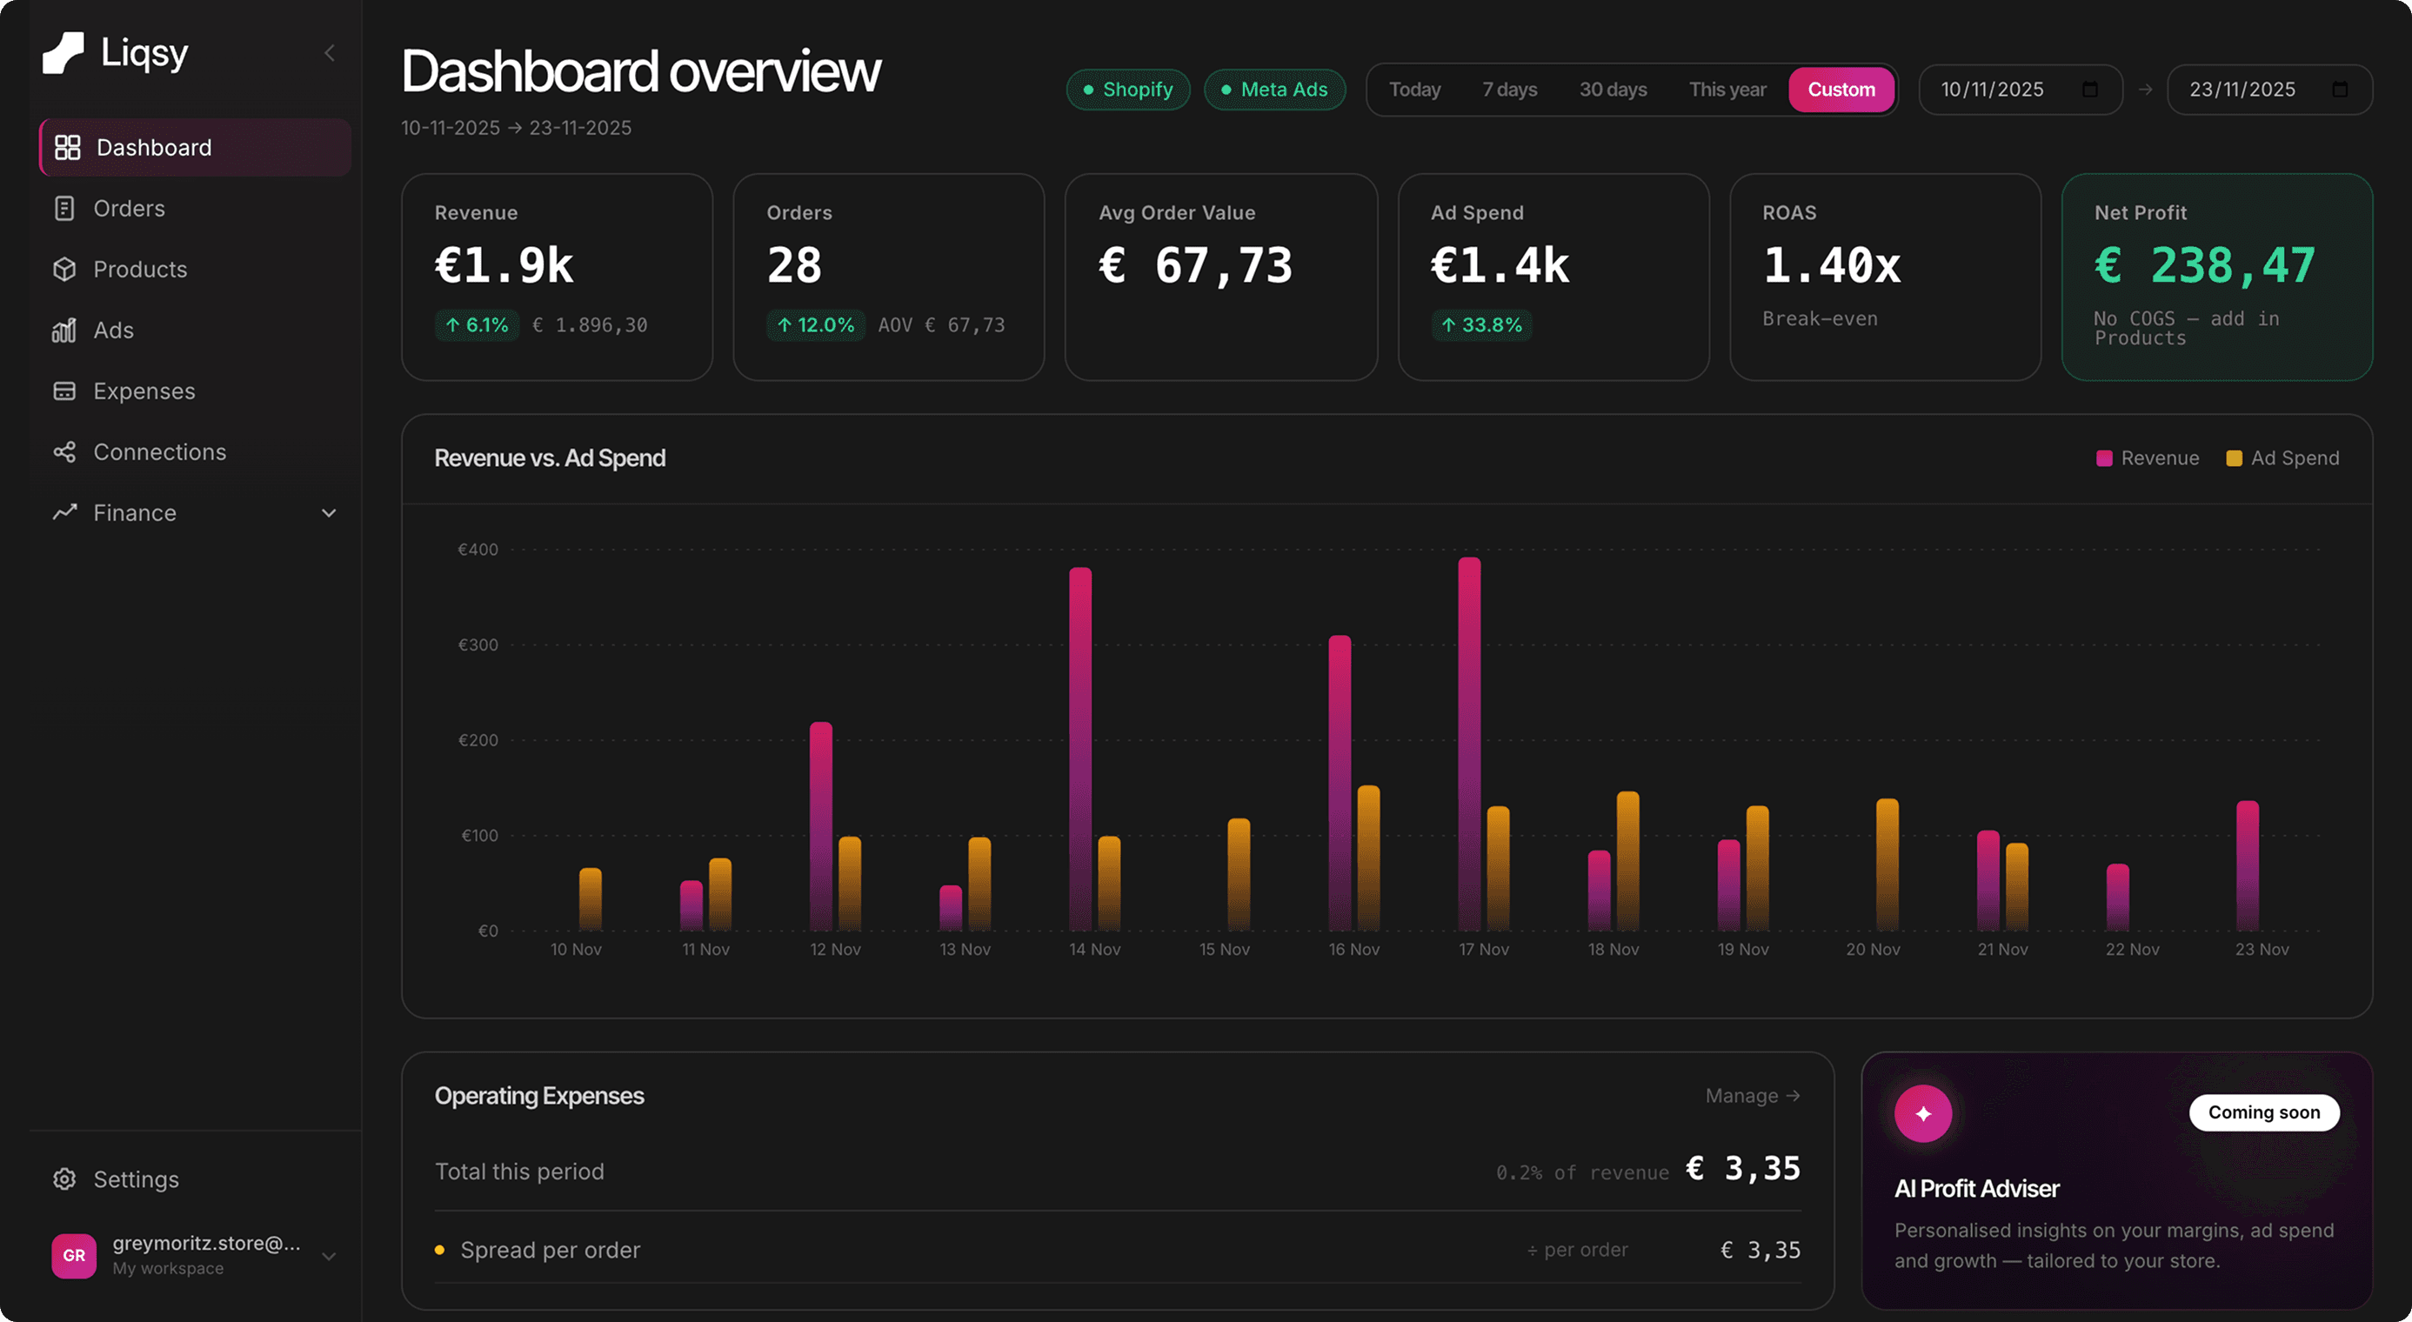The image size is (2412, 1322).
Task: Open Expenses using its card icon
Action: (63, 391)
